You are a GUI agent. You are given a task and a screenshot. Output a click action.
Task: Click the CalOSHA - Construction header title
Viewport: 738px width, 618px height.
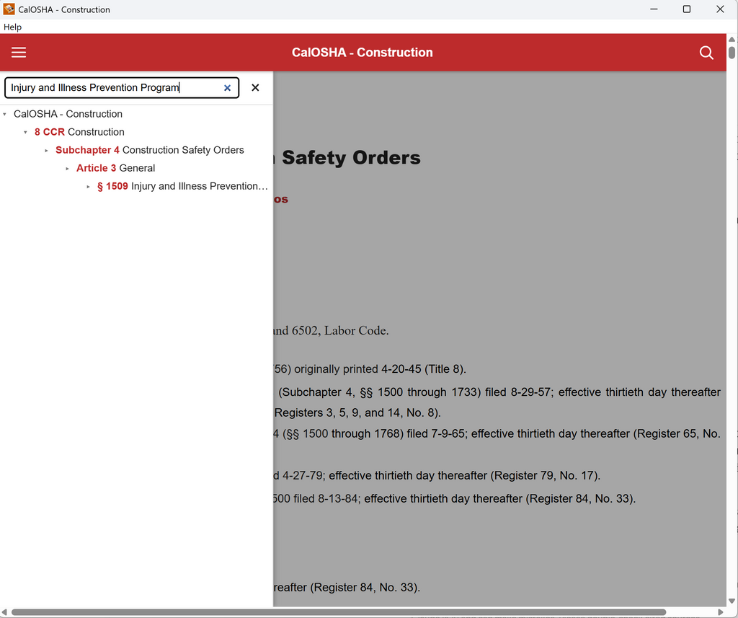pyautogui.click(x=362, y=53)
